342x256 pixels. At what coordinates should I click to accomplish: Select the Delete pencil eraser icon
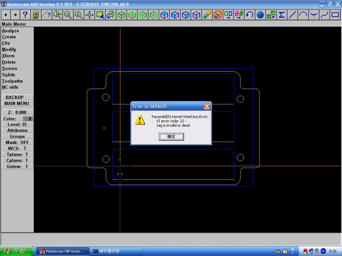click(x=207, y=15)
